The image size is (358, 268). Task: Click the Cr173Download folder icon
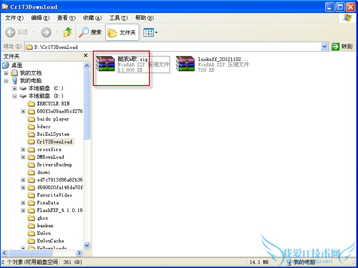pos(31,142)
